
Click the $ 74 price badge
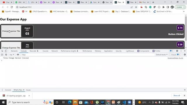click(x=180, y=28)
